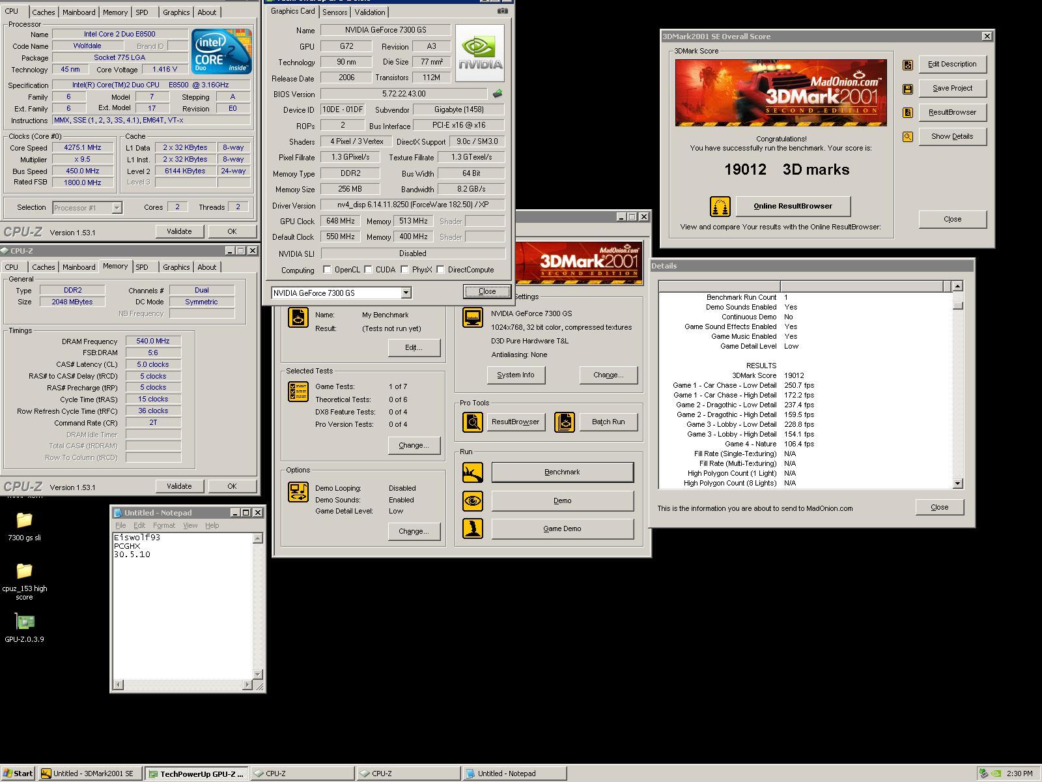The width and height of the screenshot is (1042, 782).
Task: Click the Game Demo icon in 3DMark
Action: point(473,529)
